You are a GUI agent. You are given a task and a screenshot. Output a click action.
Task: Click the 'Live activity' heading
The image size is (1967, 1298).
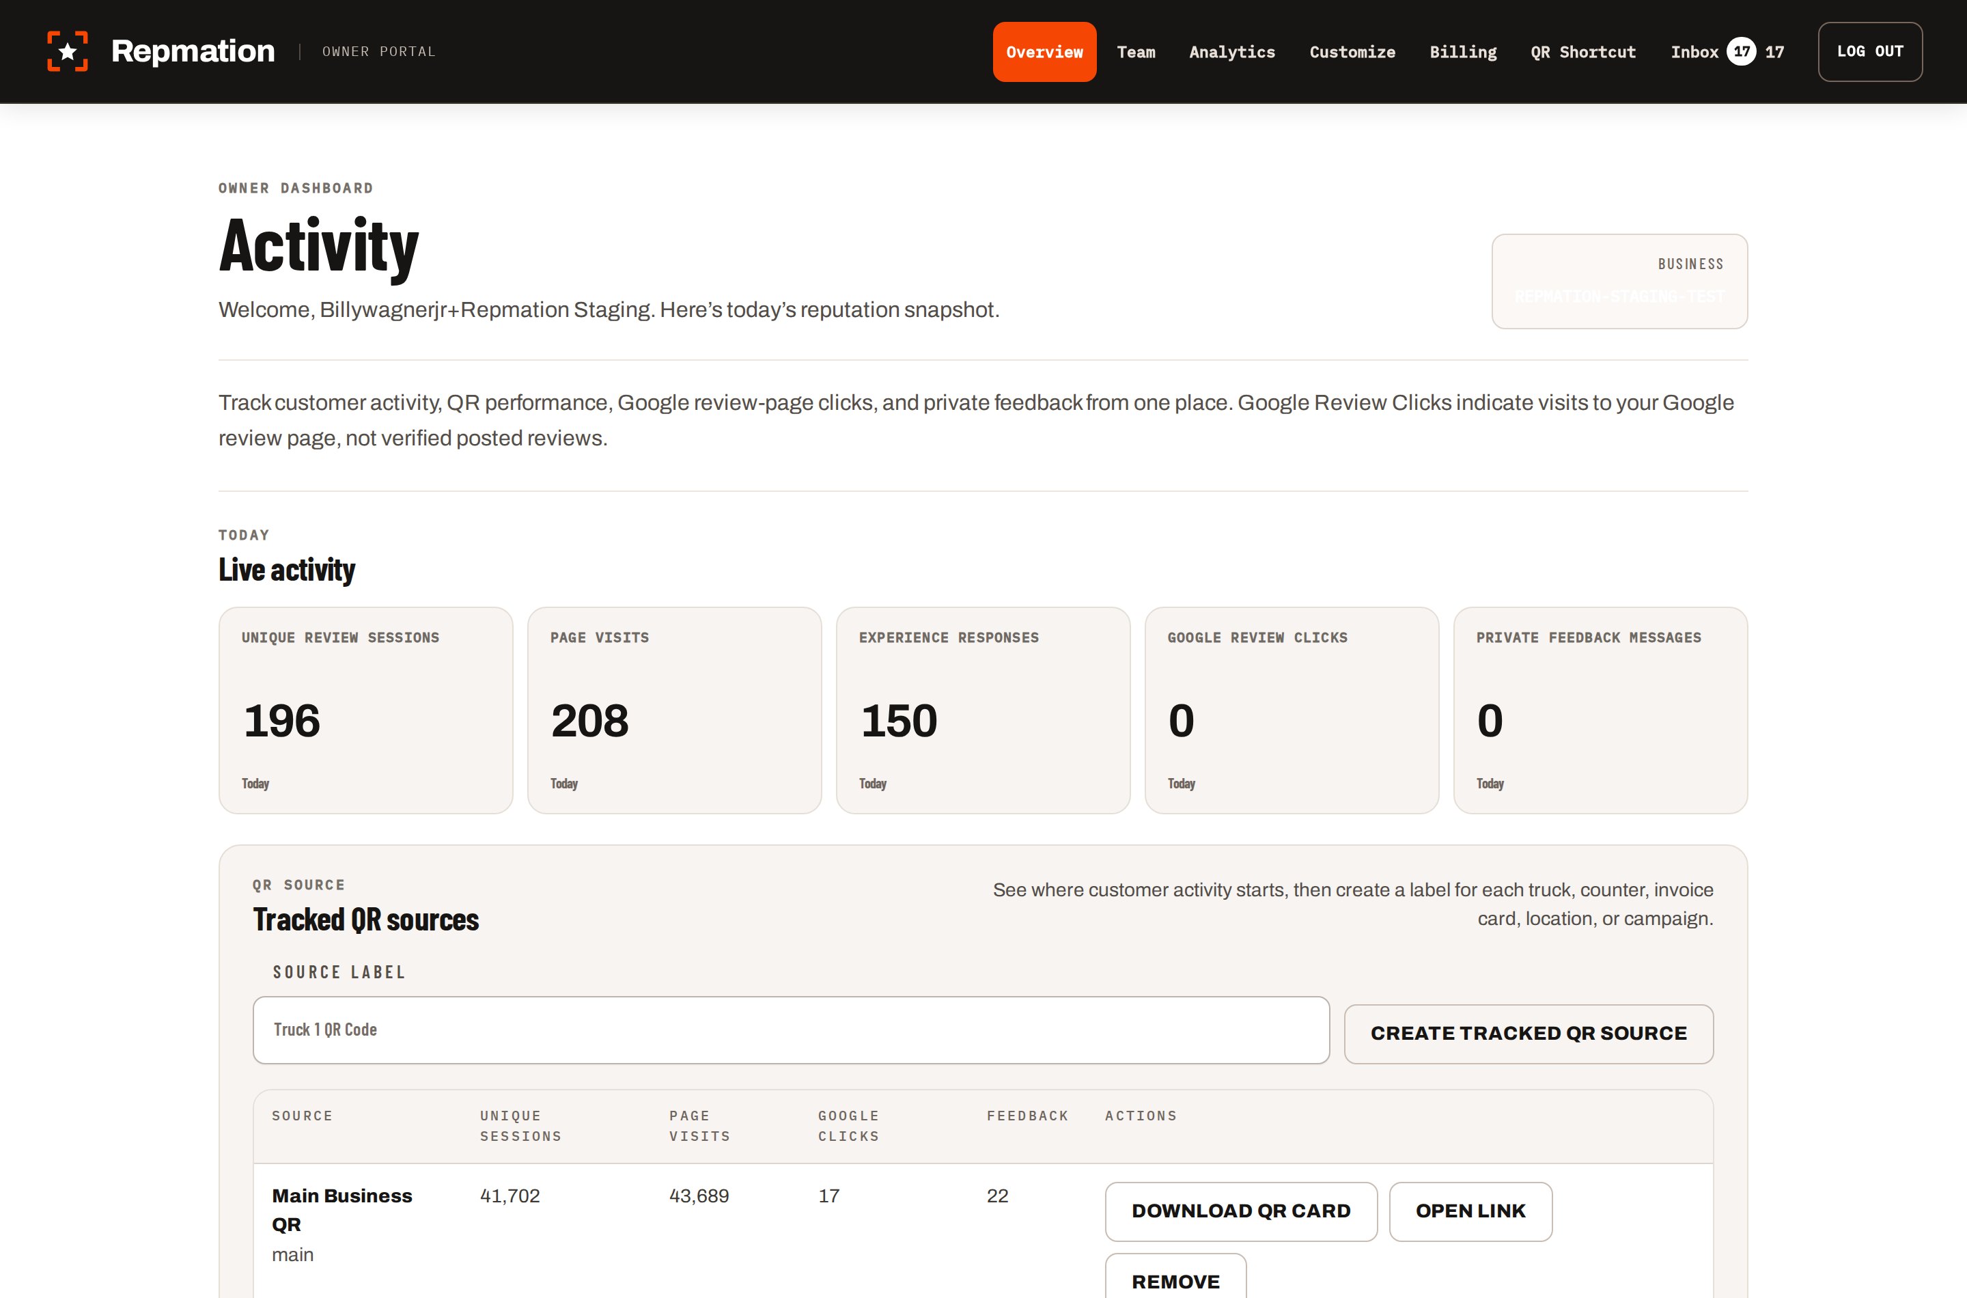click(x=286, y=570)
